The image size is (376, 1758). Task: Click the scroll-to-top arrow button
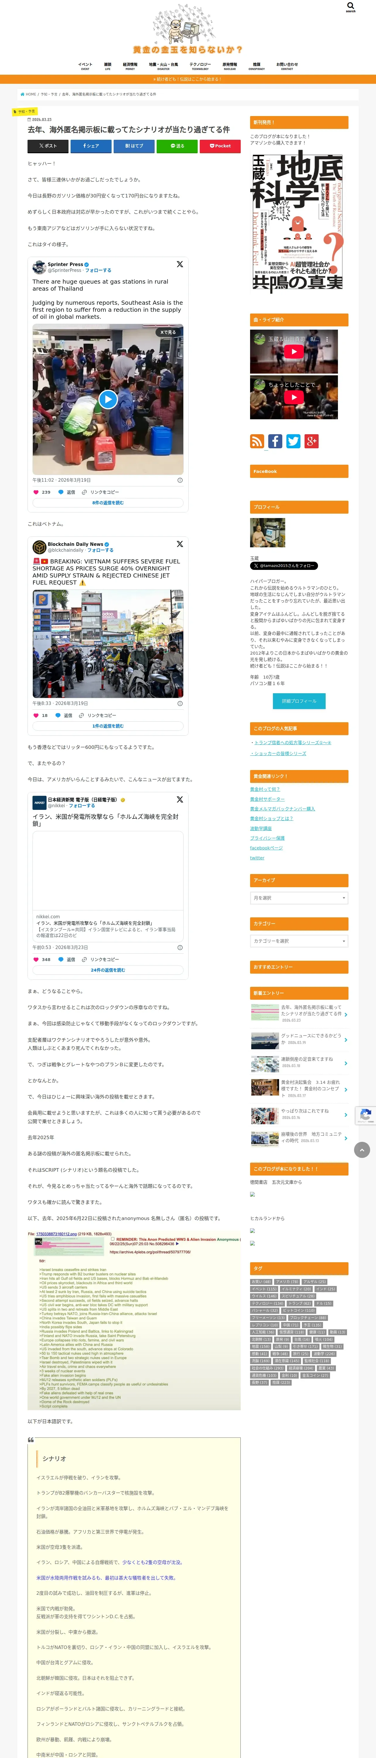(362, 1150)
